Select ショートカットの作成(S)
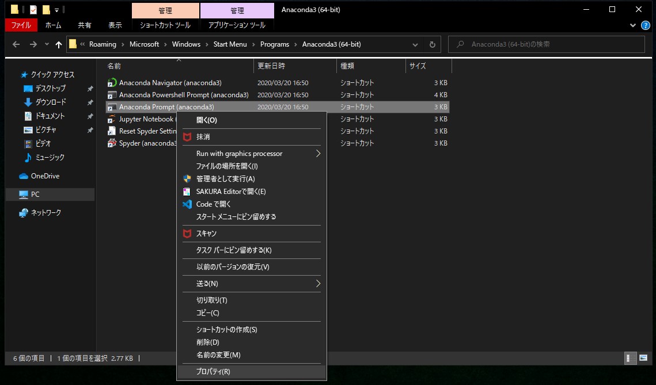 (x=252, y=330)
